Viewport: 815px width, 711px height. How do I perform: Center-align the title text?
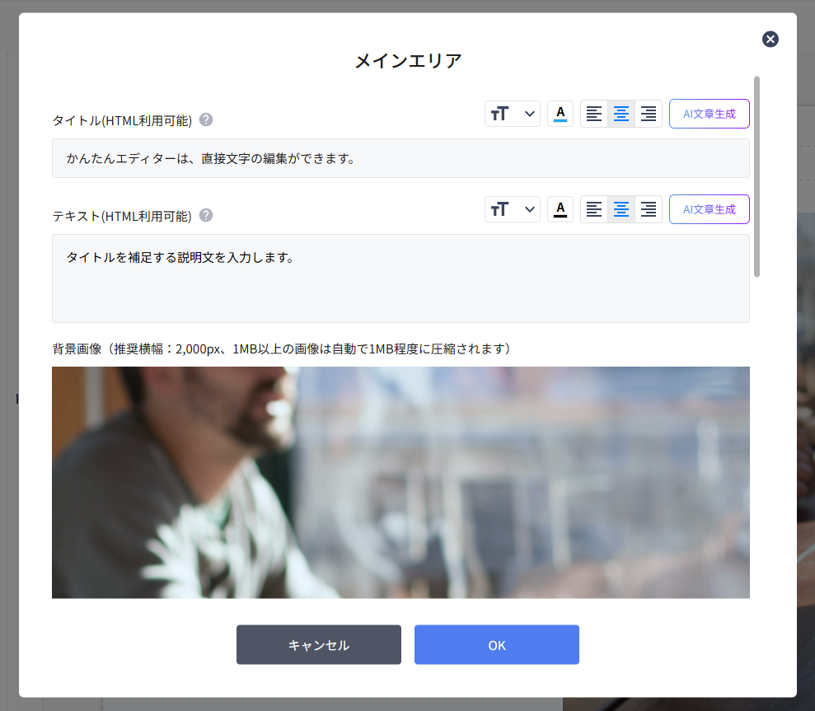tap(621, 114)
